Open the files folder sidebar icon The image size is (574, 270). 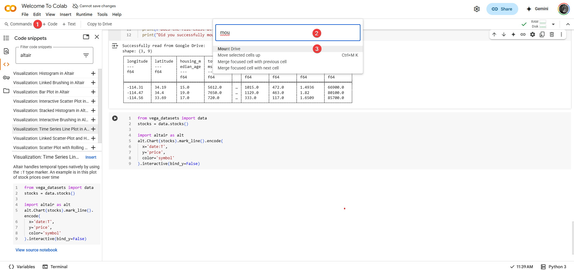click(x=6, y=91)
